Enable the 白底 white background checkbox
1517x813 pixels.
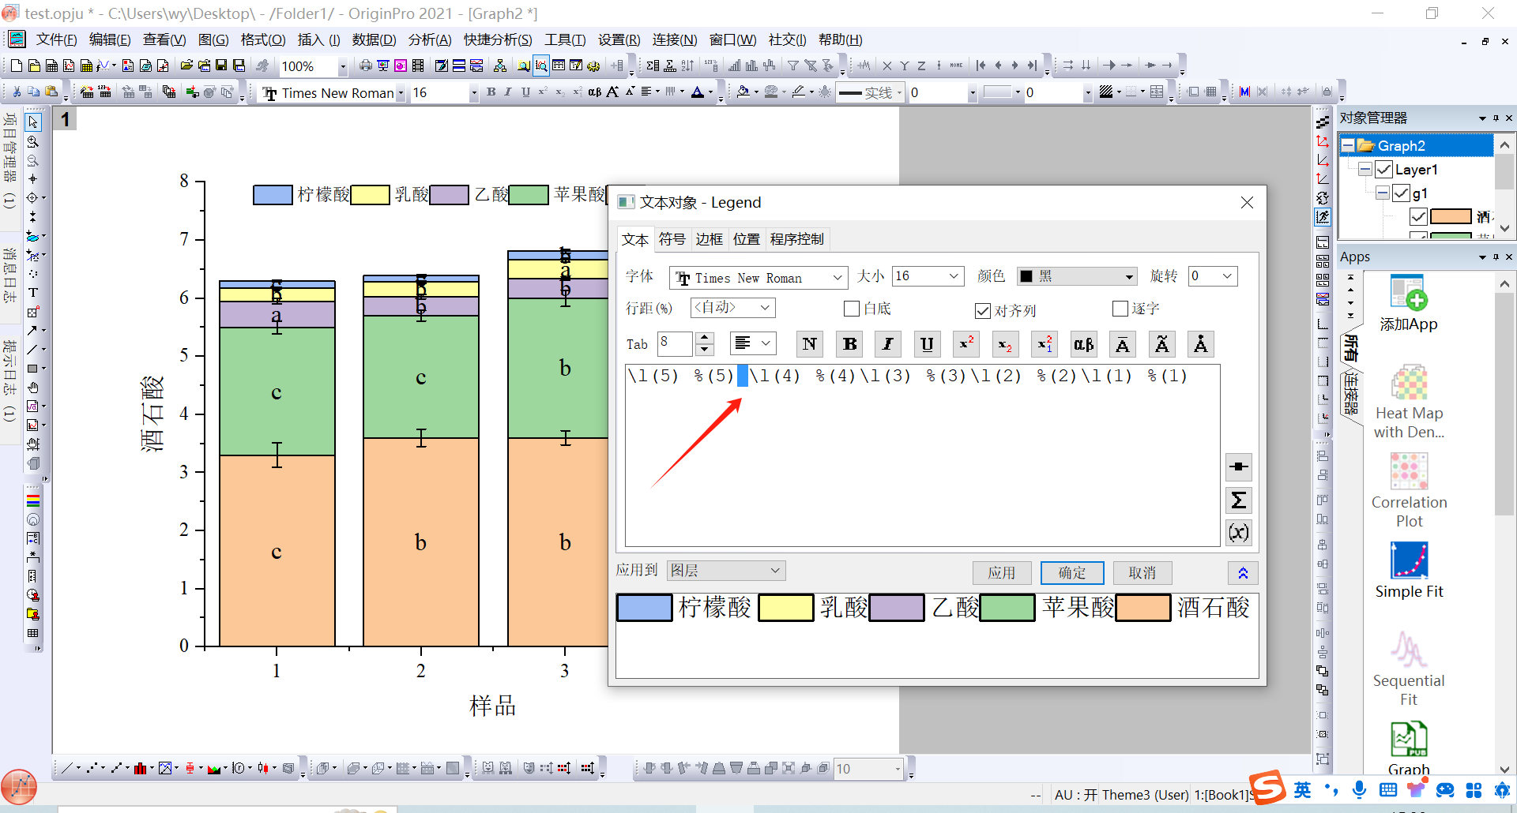click(x=852, y=309)
